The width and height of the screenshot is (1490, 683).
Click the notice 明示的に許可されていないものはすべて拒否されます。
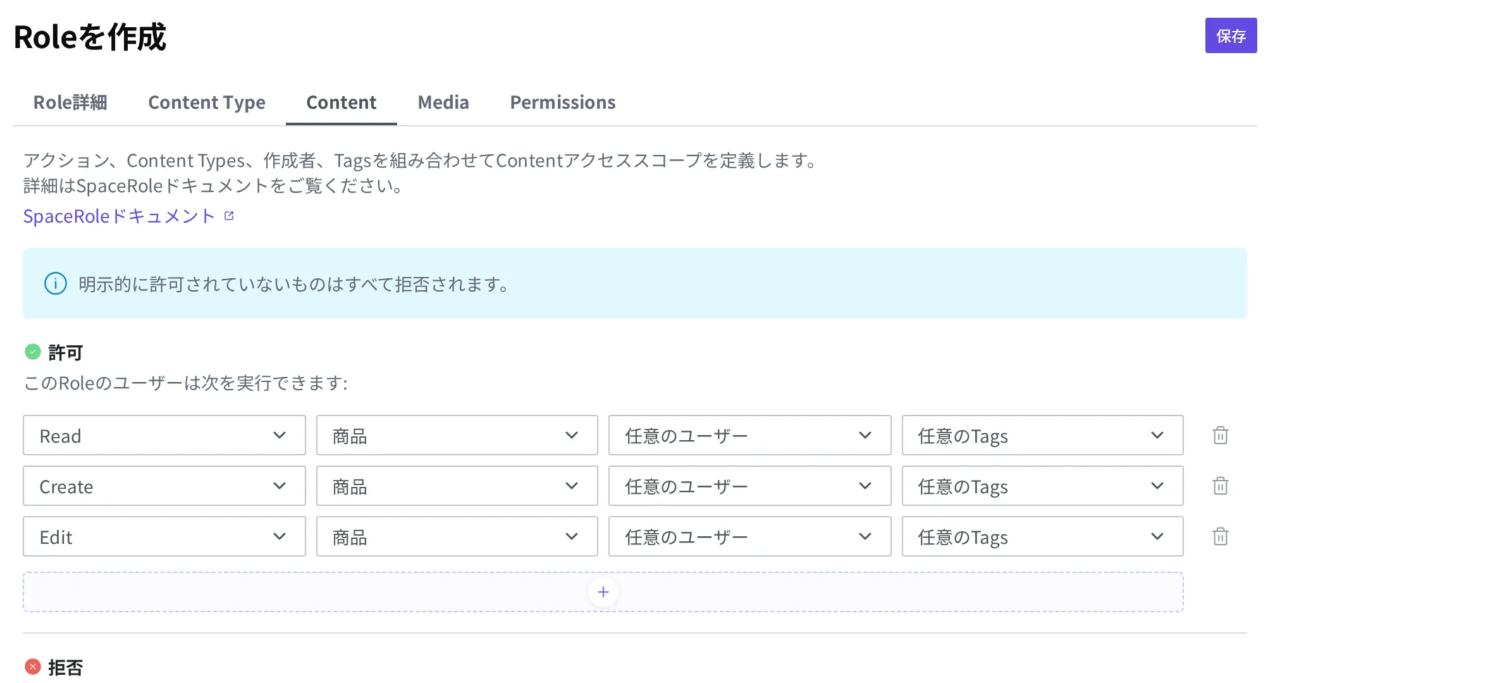295,284
